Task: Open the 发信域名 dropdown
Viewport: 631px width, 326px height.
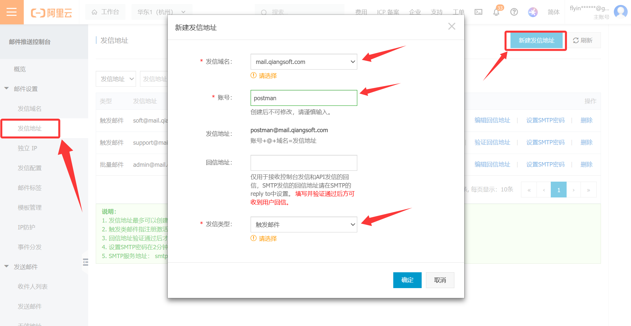Action: tap(304, 62)
